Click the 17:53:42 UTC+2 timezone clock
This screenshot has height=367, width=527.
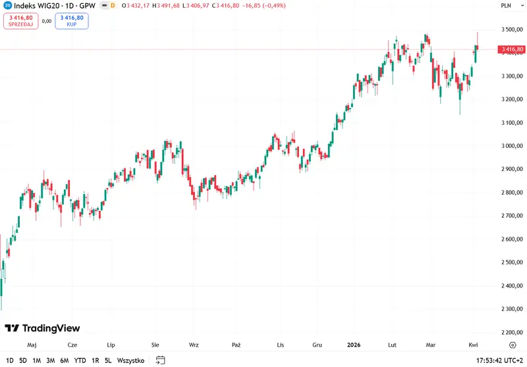point(499,360)
